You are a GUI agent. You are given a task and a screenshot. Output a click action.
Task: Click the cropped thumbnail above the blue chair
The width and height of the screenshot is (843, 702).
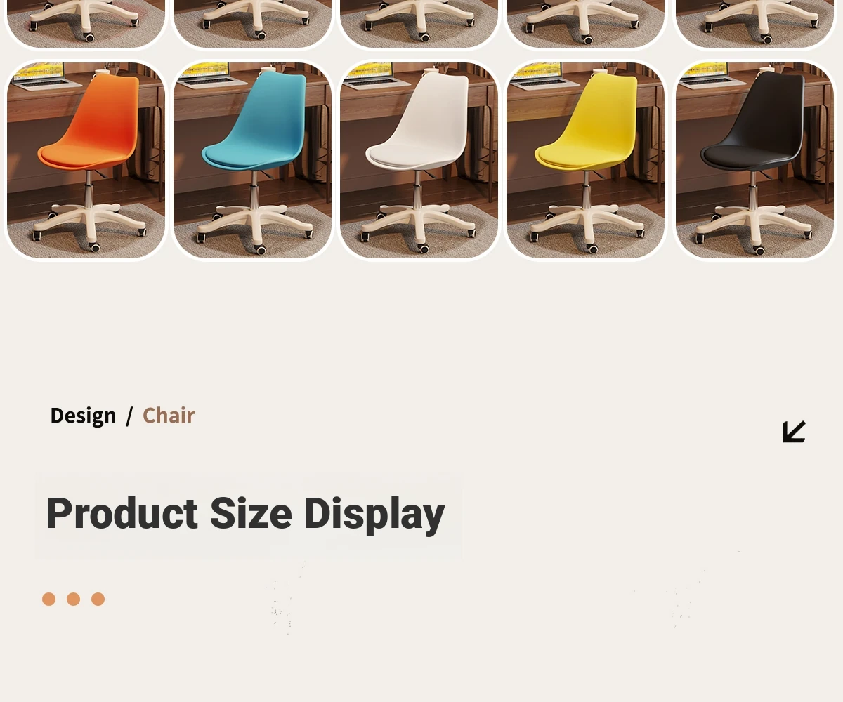(252, 23)
